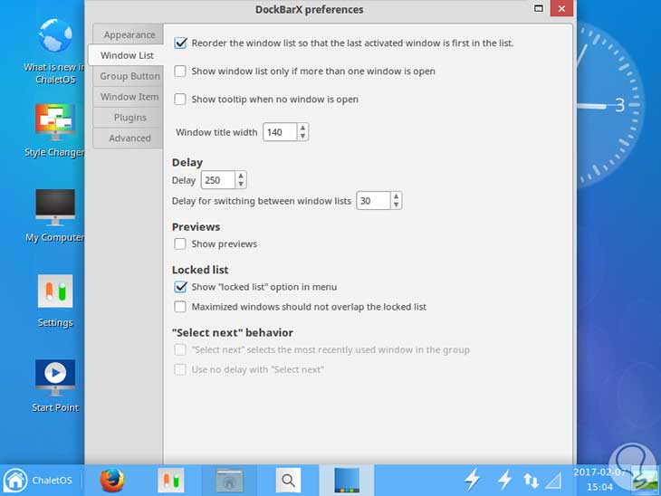Screen dimensions: 661x496
Task: Switch to the Group Button tab
Action: tap(129, 76)
